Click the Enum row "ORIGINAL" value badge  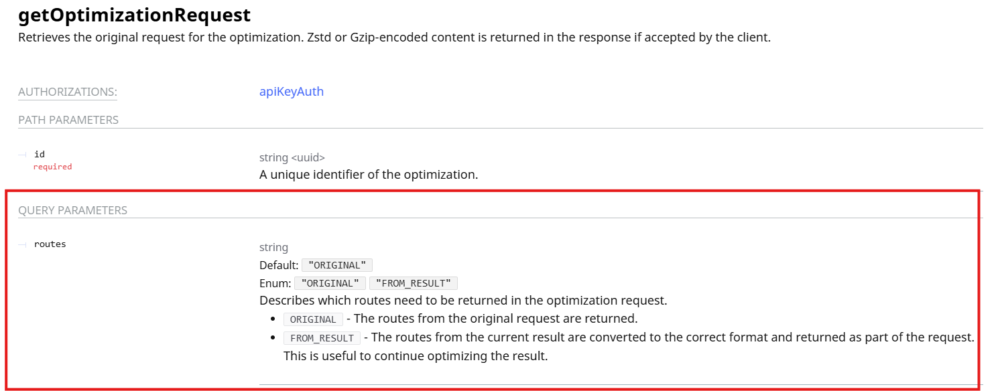click(330, 283)
